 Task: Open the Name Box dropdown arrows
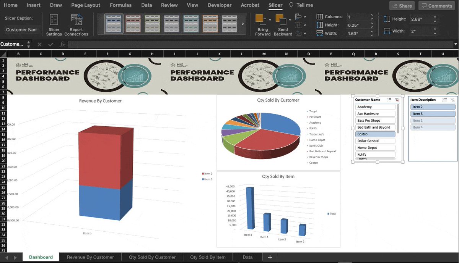[x=28, y=44]
